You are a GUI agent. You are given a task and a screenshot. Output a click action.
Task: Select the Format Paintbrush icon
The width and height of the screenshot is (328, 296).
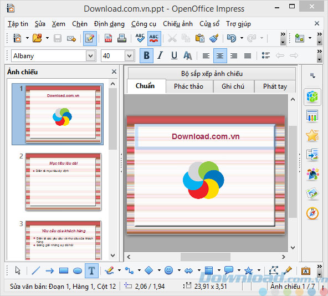point(214,38)
